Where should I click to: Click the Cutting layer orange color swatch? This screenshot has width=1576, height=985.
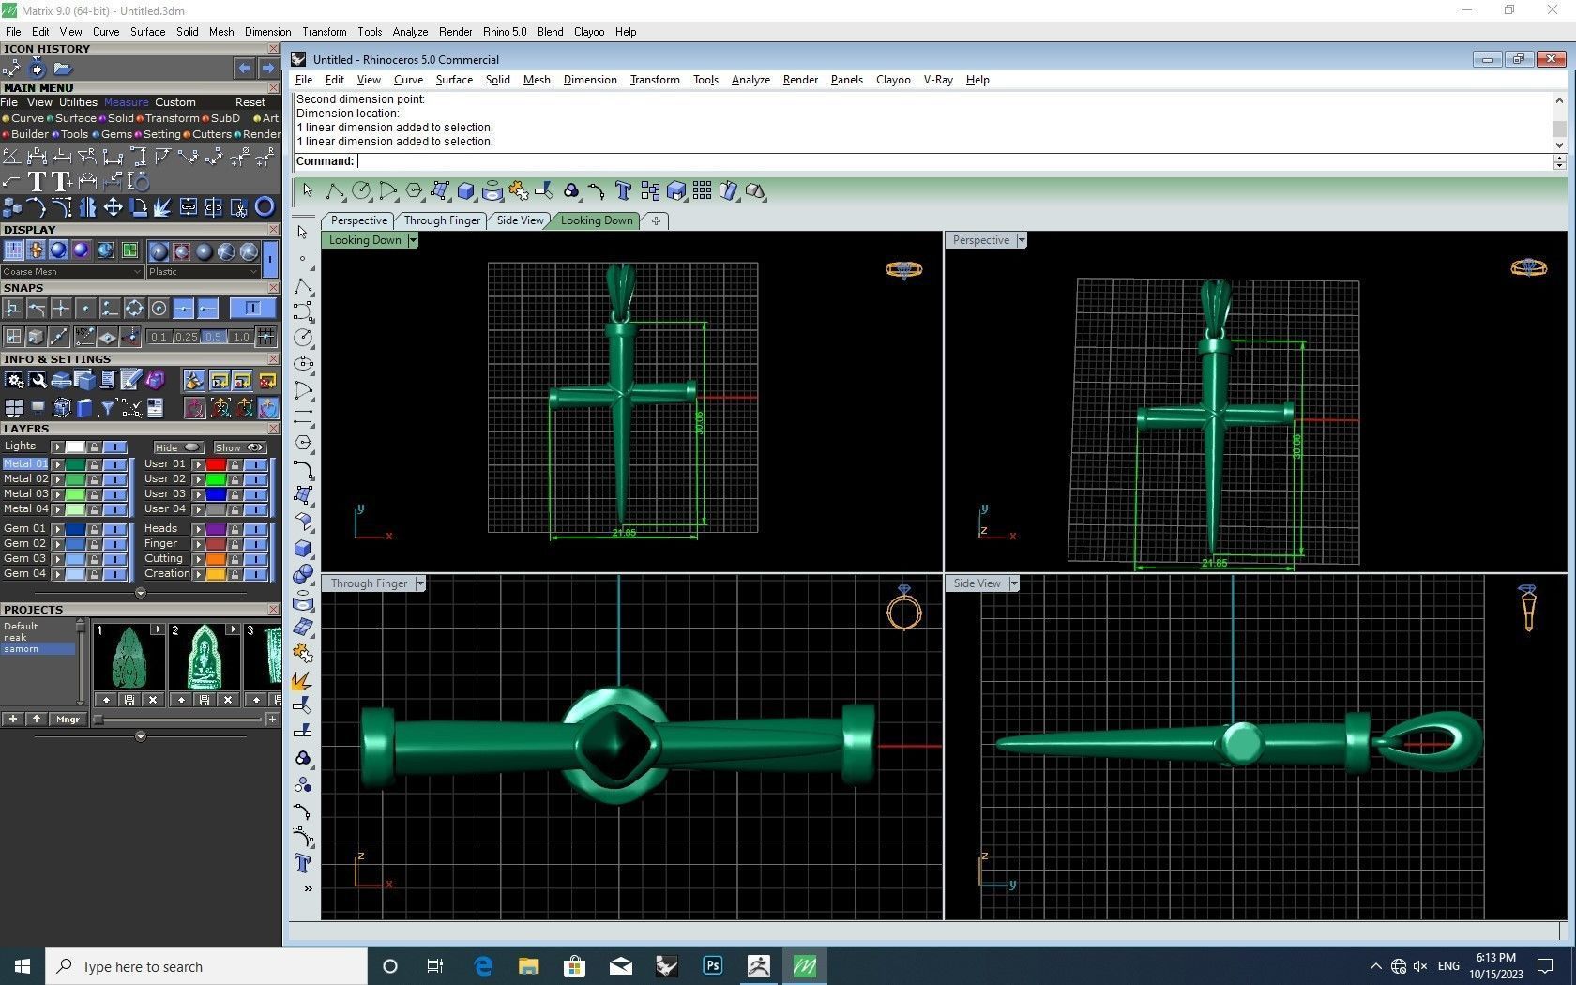pyautogui.click(x=216, y=559)
